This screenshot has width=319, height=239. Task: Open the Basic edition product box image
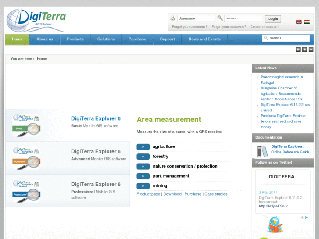click(x=26, y=125)
